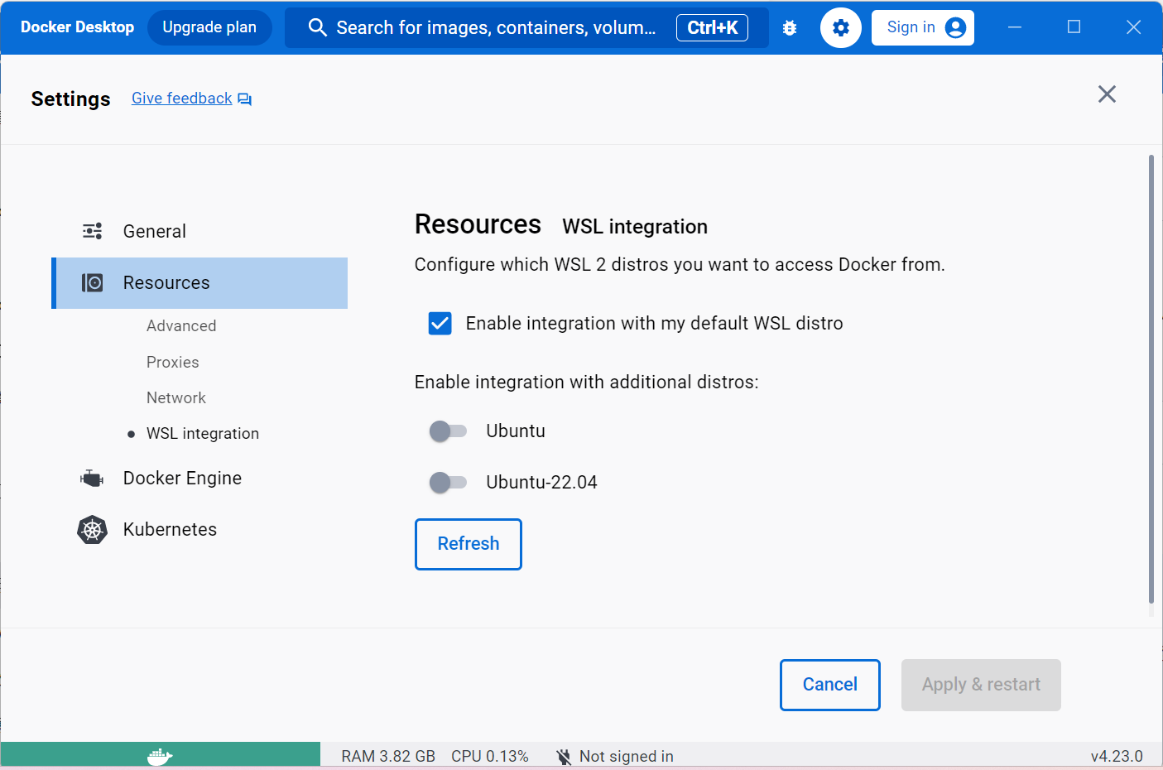The image size is (1163, 770).
Task: Click the Docker whale status icon
Action: pyautogui.click(x=159, y=756)
